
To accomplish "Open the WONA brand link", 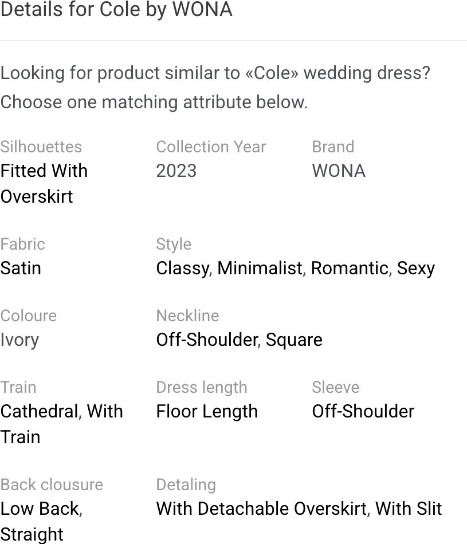I will pos(339,171).
